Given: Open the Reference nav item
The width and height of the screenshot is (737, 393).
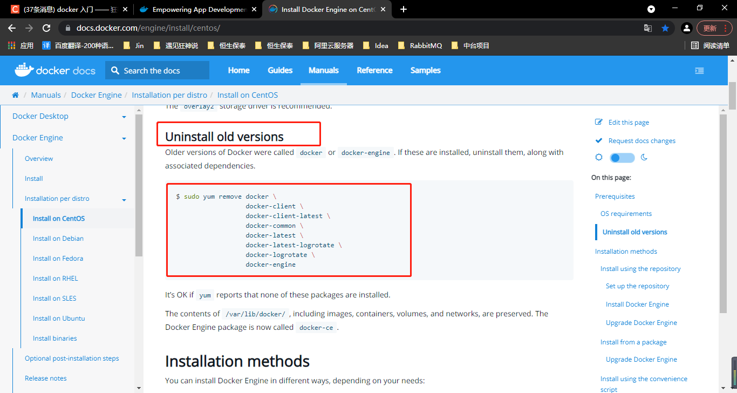Looking at the screenshot, I should pos(374,70).
